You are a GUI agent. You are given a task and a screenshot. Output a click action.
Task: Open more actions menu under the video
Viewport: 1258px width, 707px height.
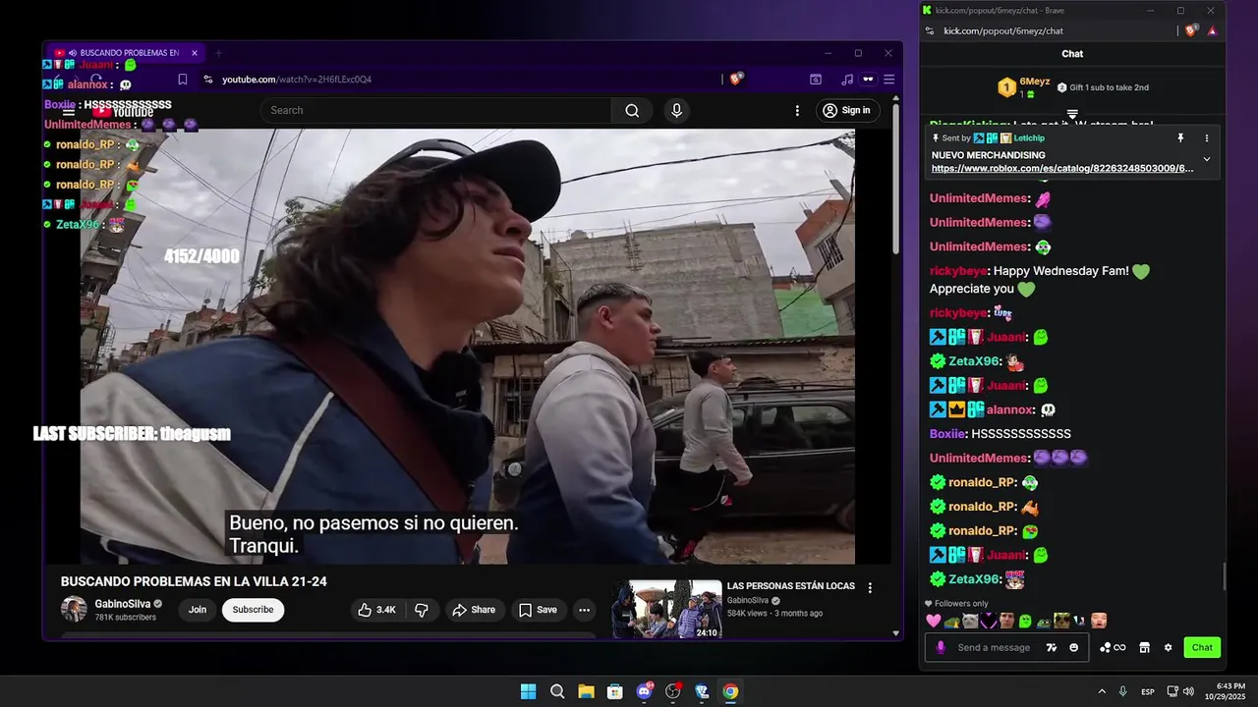(584, 610)
